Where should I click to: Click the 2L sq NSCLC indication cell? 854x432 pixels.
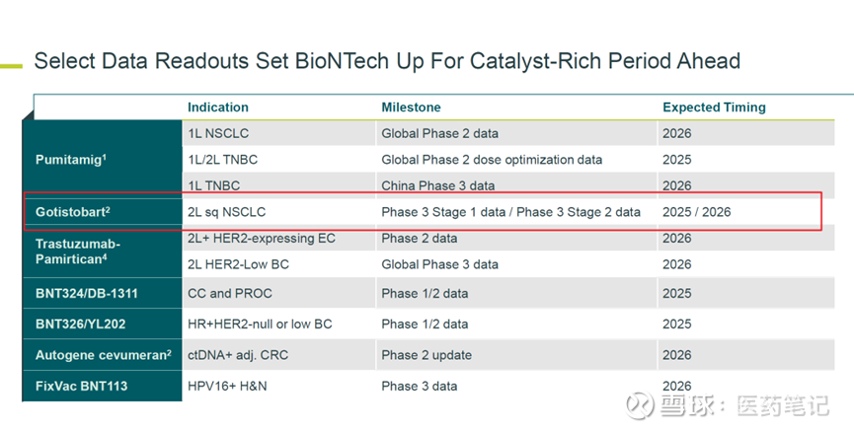(226, 212)
